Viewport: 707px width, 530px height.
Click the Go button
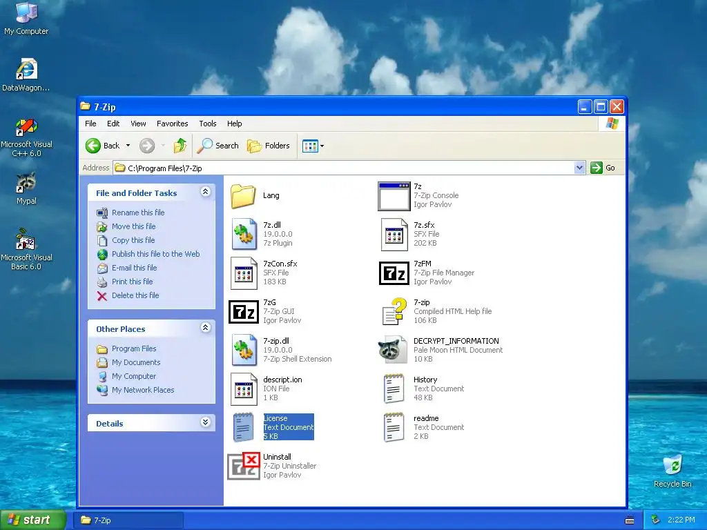pyautogui.click(x=603, y=168)
